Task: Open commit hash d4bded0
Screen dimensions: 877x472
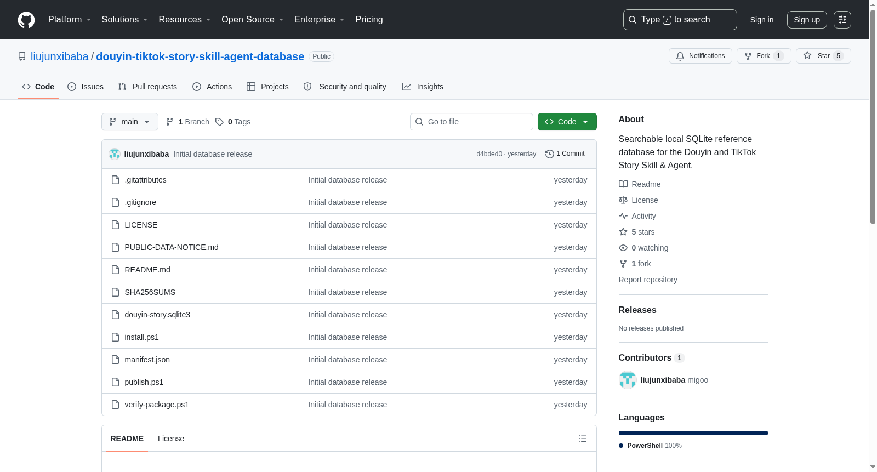Action: [489, 154]
